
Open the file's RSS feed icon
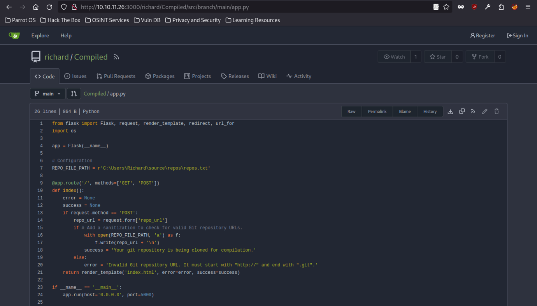point(473,112)
